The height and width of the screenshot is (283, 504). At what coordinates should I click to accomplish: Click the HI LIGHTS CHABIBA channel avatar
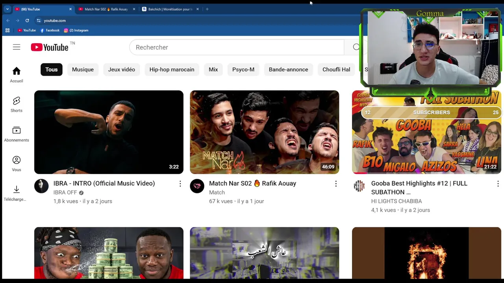(359, 186)
